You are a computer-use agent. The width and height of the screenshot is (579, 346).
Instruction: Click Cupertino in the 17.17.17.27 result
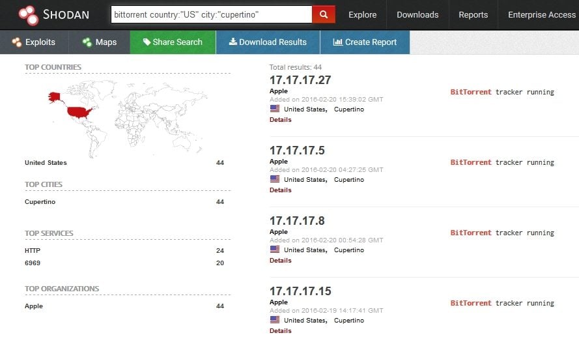coord(349,109)
